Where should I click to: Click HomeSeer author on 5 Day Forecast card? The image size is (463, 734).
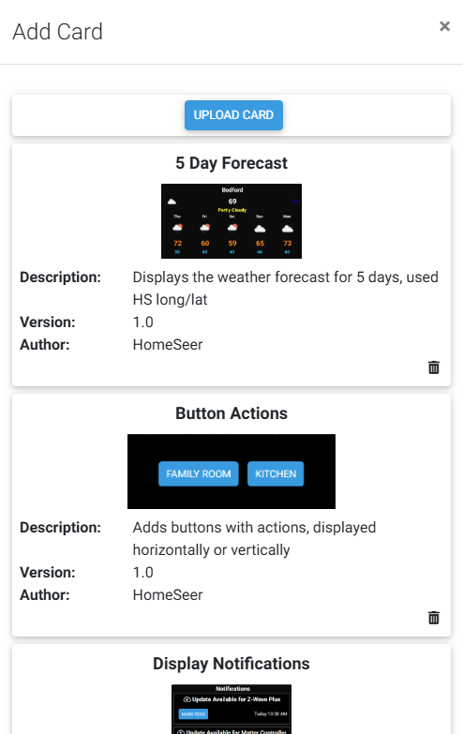[x=168, y=345]
